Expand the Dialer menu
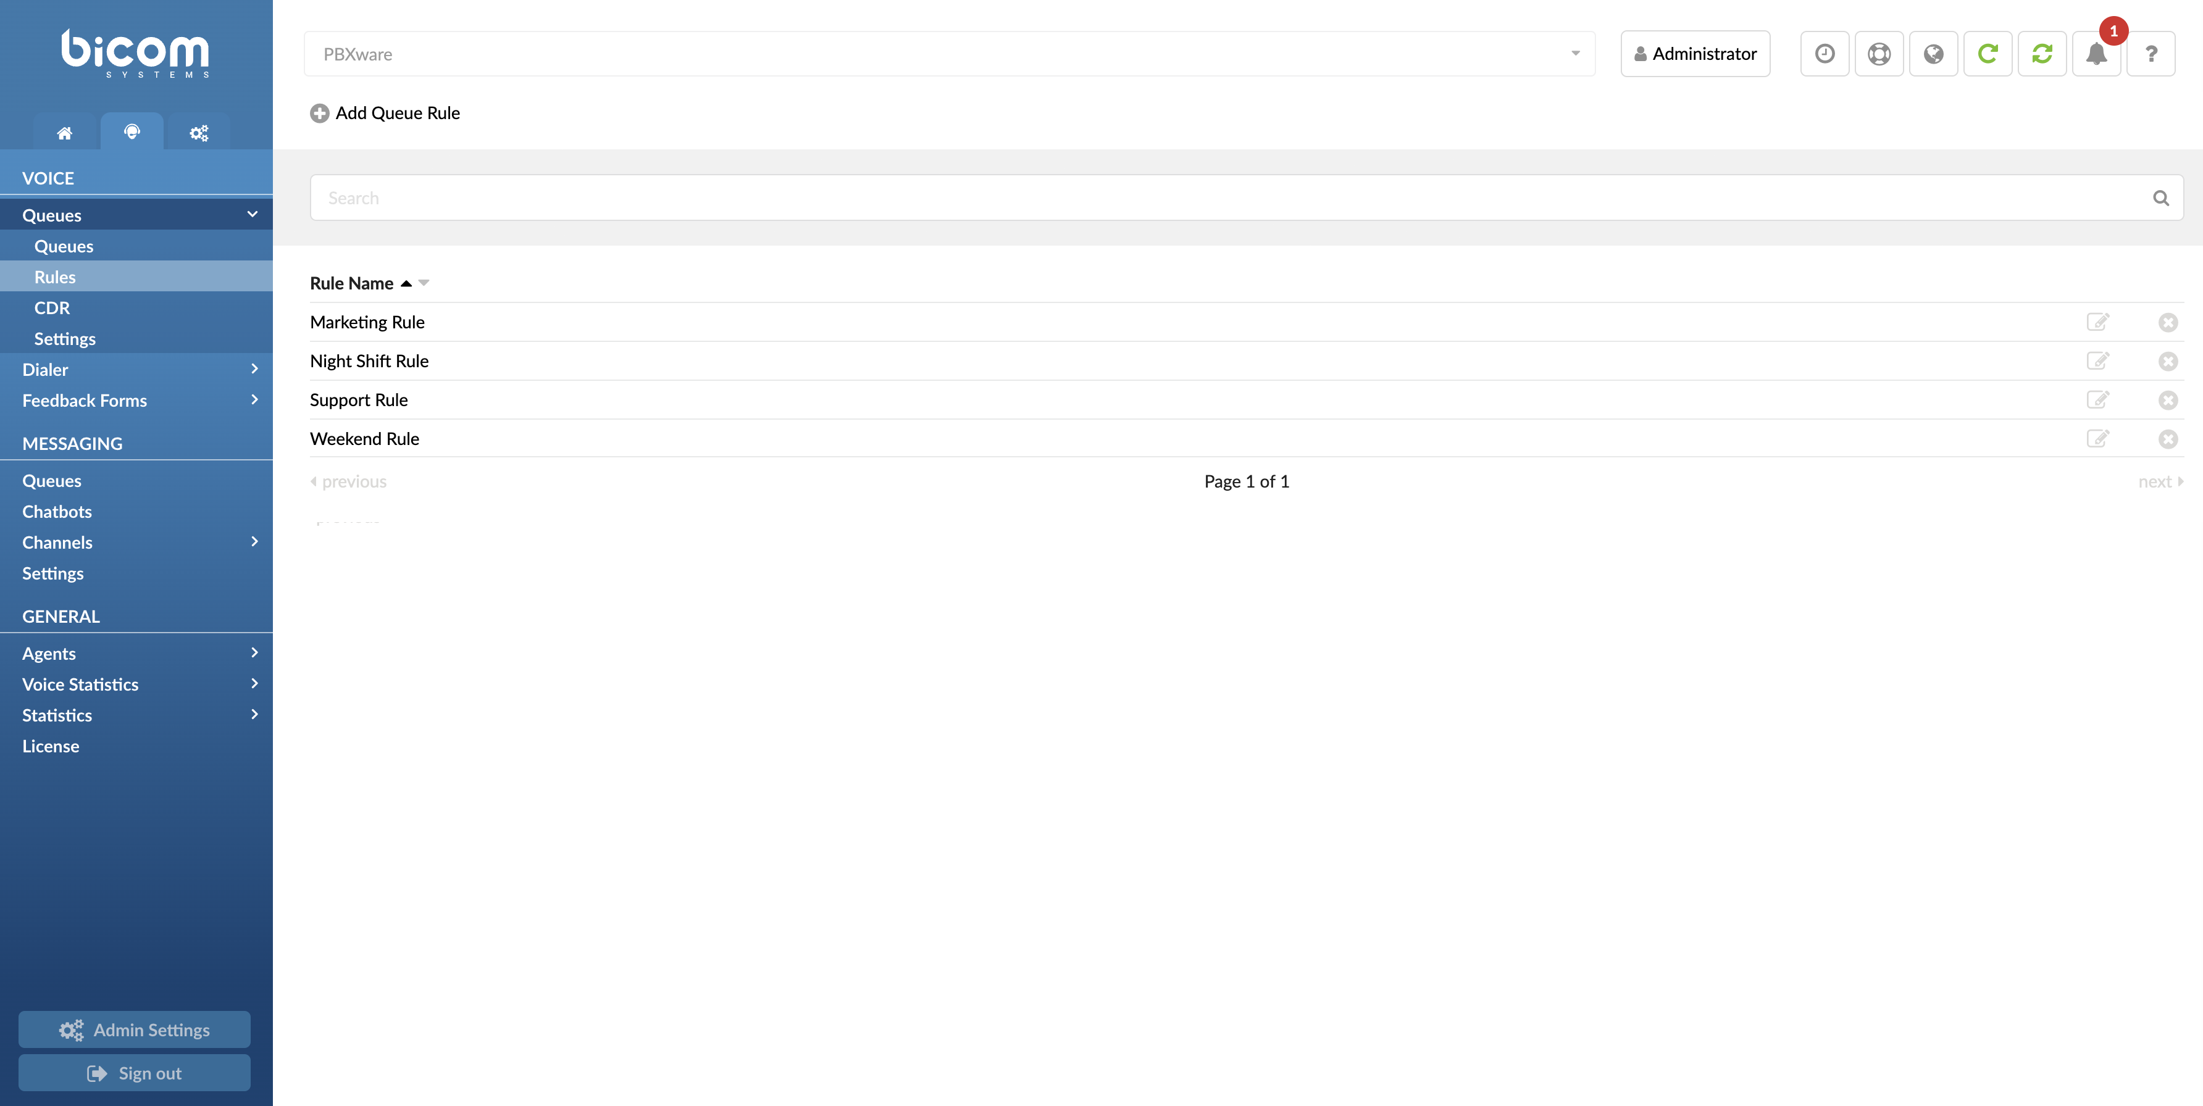The width and height of the screenshot is (2203, 1106). coord(254,369)
